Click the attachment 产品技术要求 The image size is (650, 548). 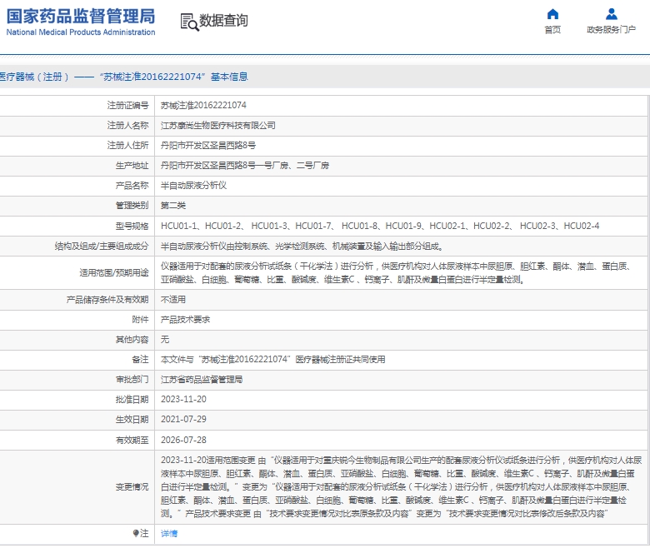[185, 319]
